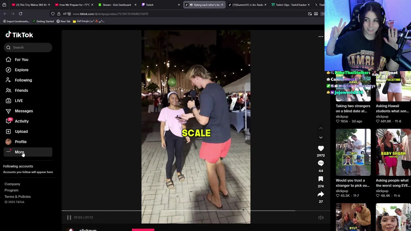Open Import bookmarks toolbar item
This screenshot has width=411, height=231.
(16, 21)
